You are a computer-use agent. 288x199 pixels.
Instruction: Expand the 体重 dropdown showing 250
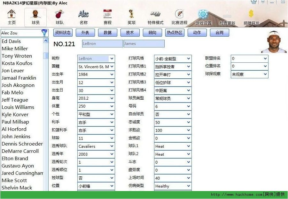click(112, 106)
